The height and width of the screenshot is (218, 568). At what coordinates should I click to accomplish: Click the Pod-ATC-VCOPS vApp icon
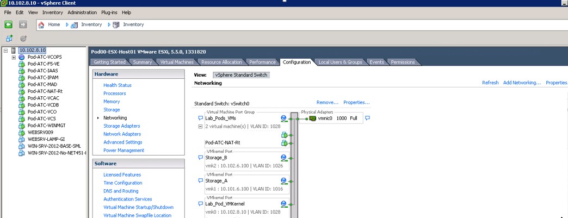pos(22,57)
